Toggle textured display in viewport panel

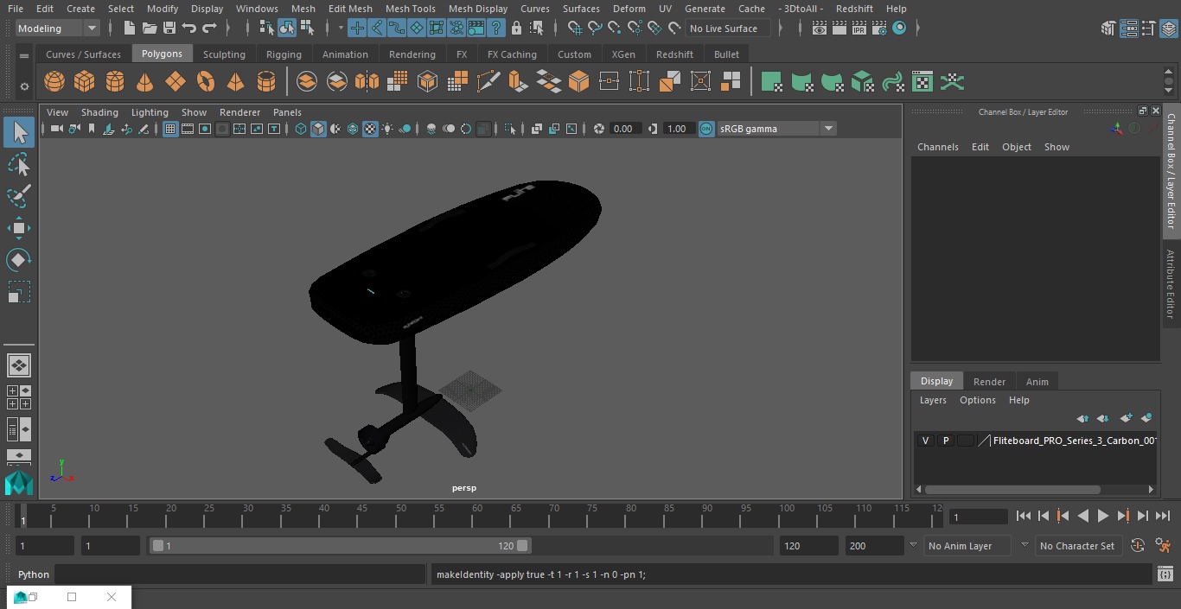click(370, 129)
